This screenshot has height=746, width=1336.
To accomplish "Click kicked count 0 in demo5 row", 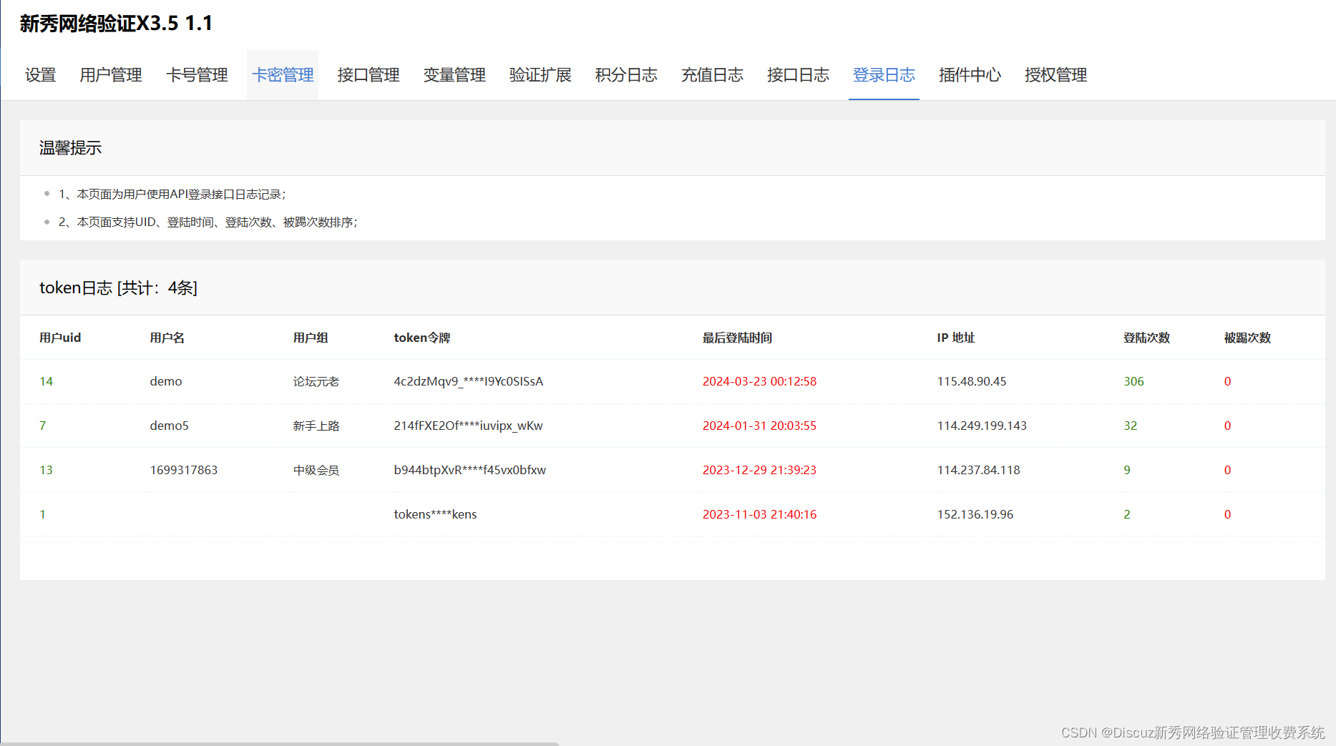I will tap(1227, 426).
